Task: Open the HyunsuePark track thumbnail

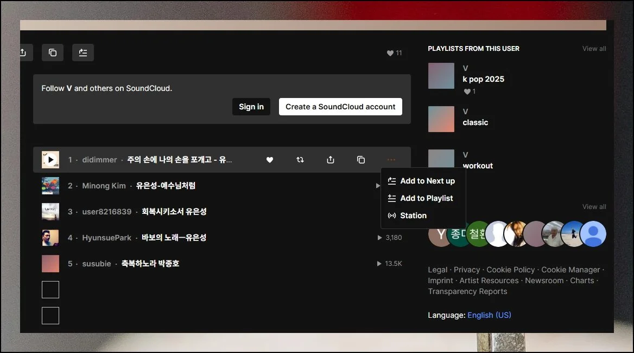Action: [x=50, y=238]
